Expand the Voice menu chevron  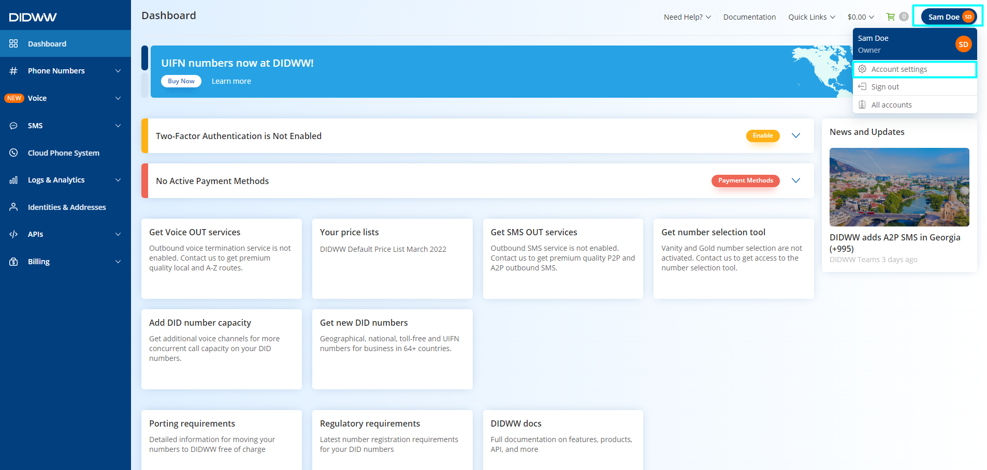click(x=118, y=98)
